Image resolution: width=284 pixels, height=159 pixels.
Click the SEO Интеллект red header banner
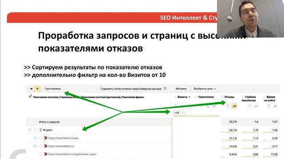click(x=112, y=18)
